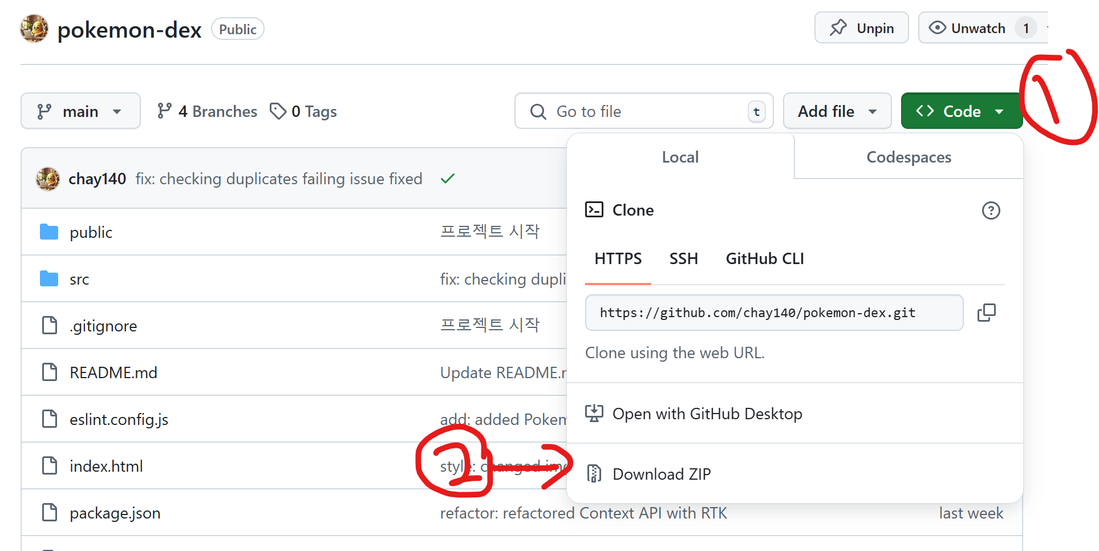The height and width of the screenshot is (551, 1099).
Task: Click the watchers count badge 1
Action: [x=1025, y=28]
